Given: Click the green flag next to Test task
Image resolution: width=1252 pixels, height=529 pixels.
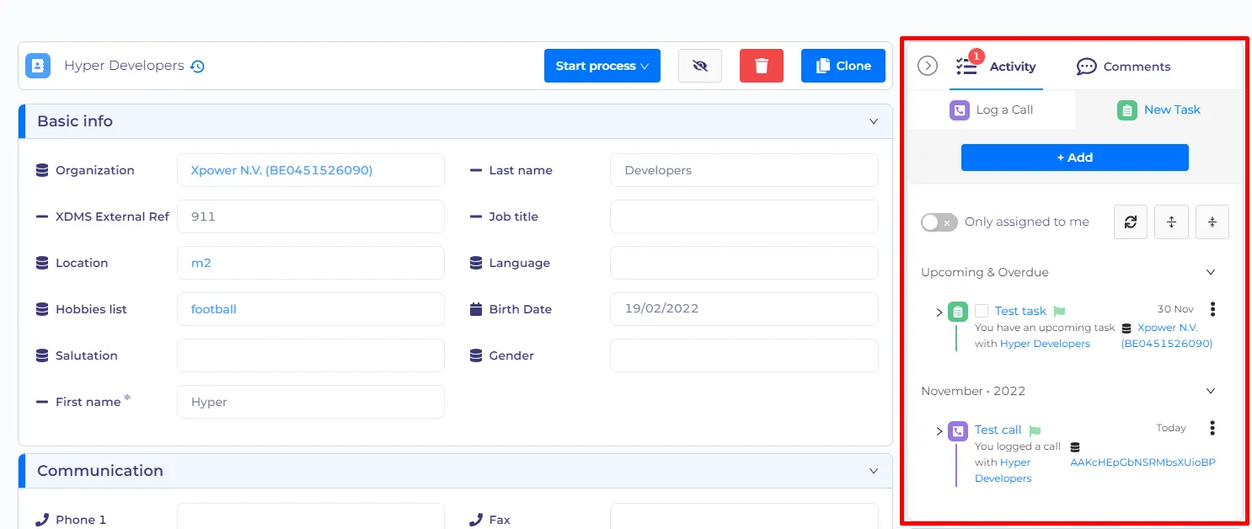Looking at the screenshot, I should tap(1059, 312).
